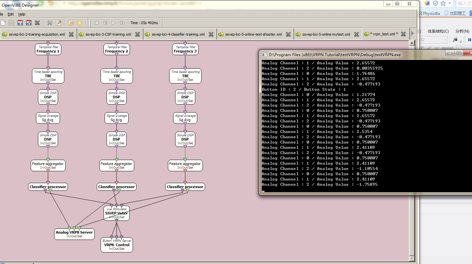Select the Sg Avg box under Frequency 2

pos(117,118)
